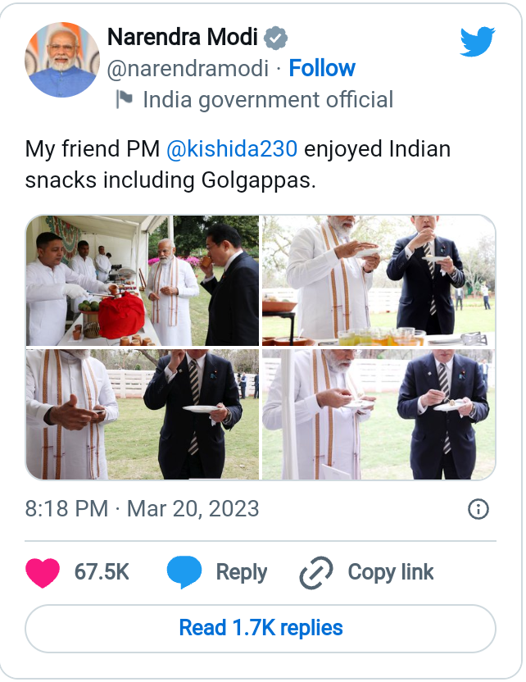Click the blue reply bubble icon

pos(184,572)
